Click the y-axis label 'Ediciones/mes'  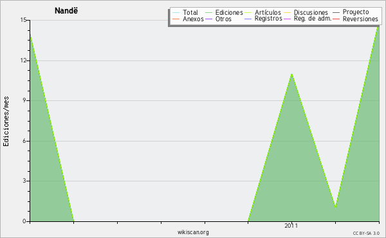[6, 122]
